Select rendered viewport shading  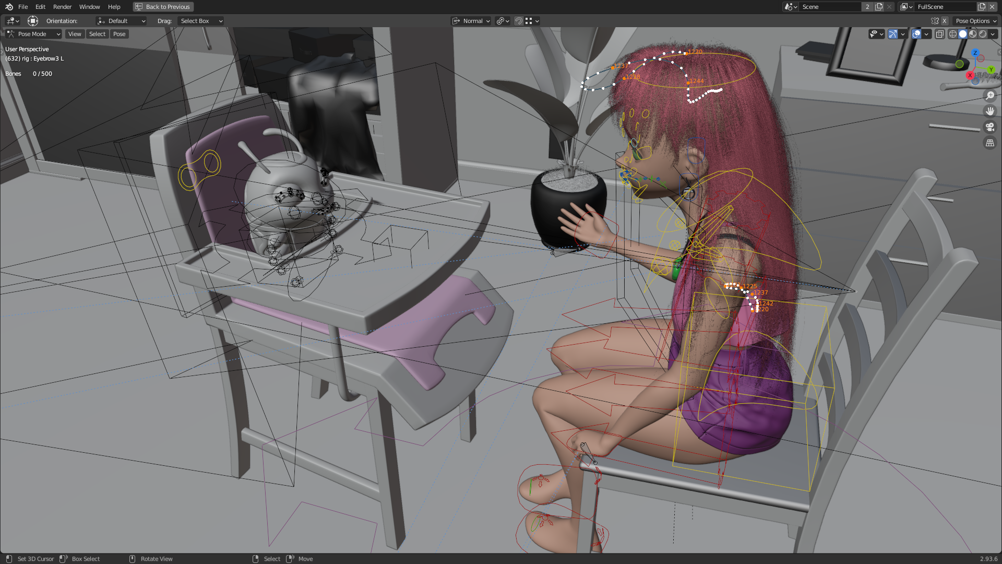pos(983,34)
